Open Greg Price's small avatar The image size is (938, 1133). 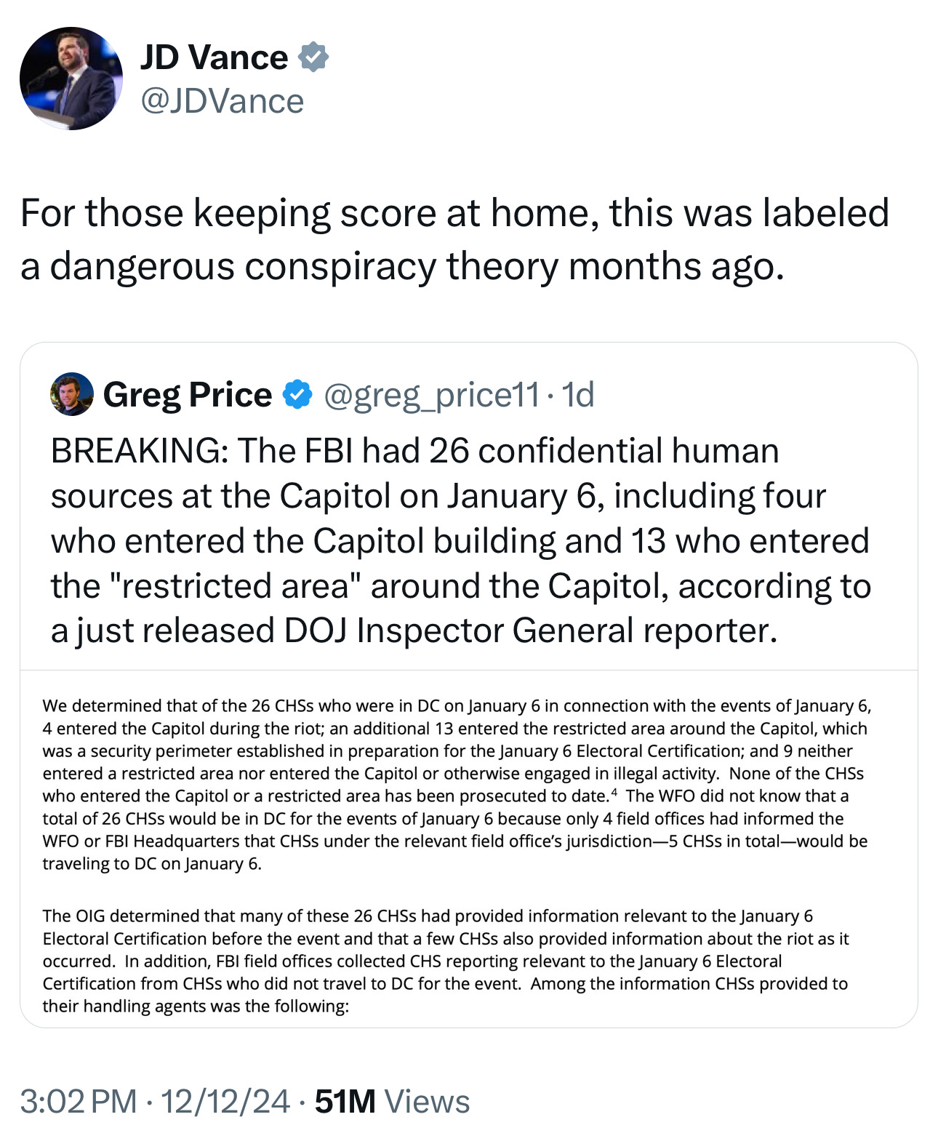pos(71,394)
